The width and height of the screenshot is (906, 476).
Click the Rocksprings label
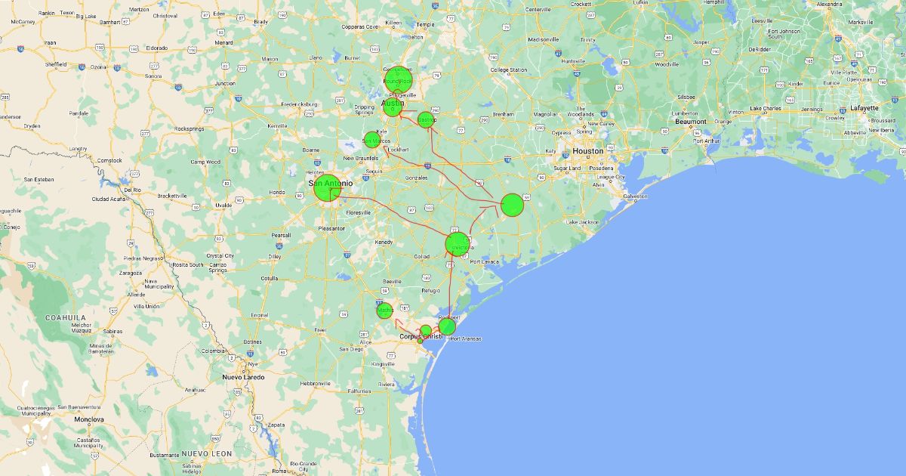(189, 128)
